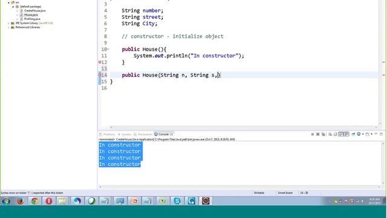Open the Windows Start button
This screenshot has width=387, height=218.
[6, 201]
